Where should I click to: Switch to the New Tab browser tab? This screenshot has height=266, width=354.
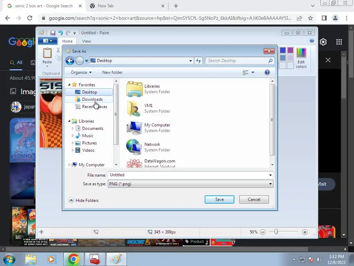[127, 6]
